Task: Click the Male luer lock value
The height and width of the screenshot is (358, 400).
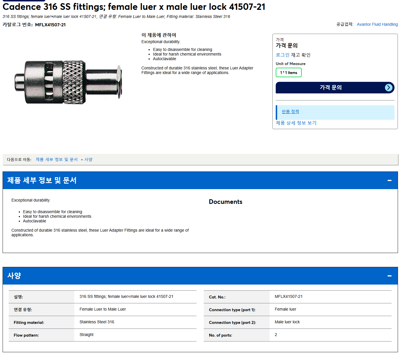Action: coord(287,322)
